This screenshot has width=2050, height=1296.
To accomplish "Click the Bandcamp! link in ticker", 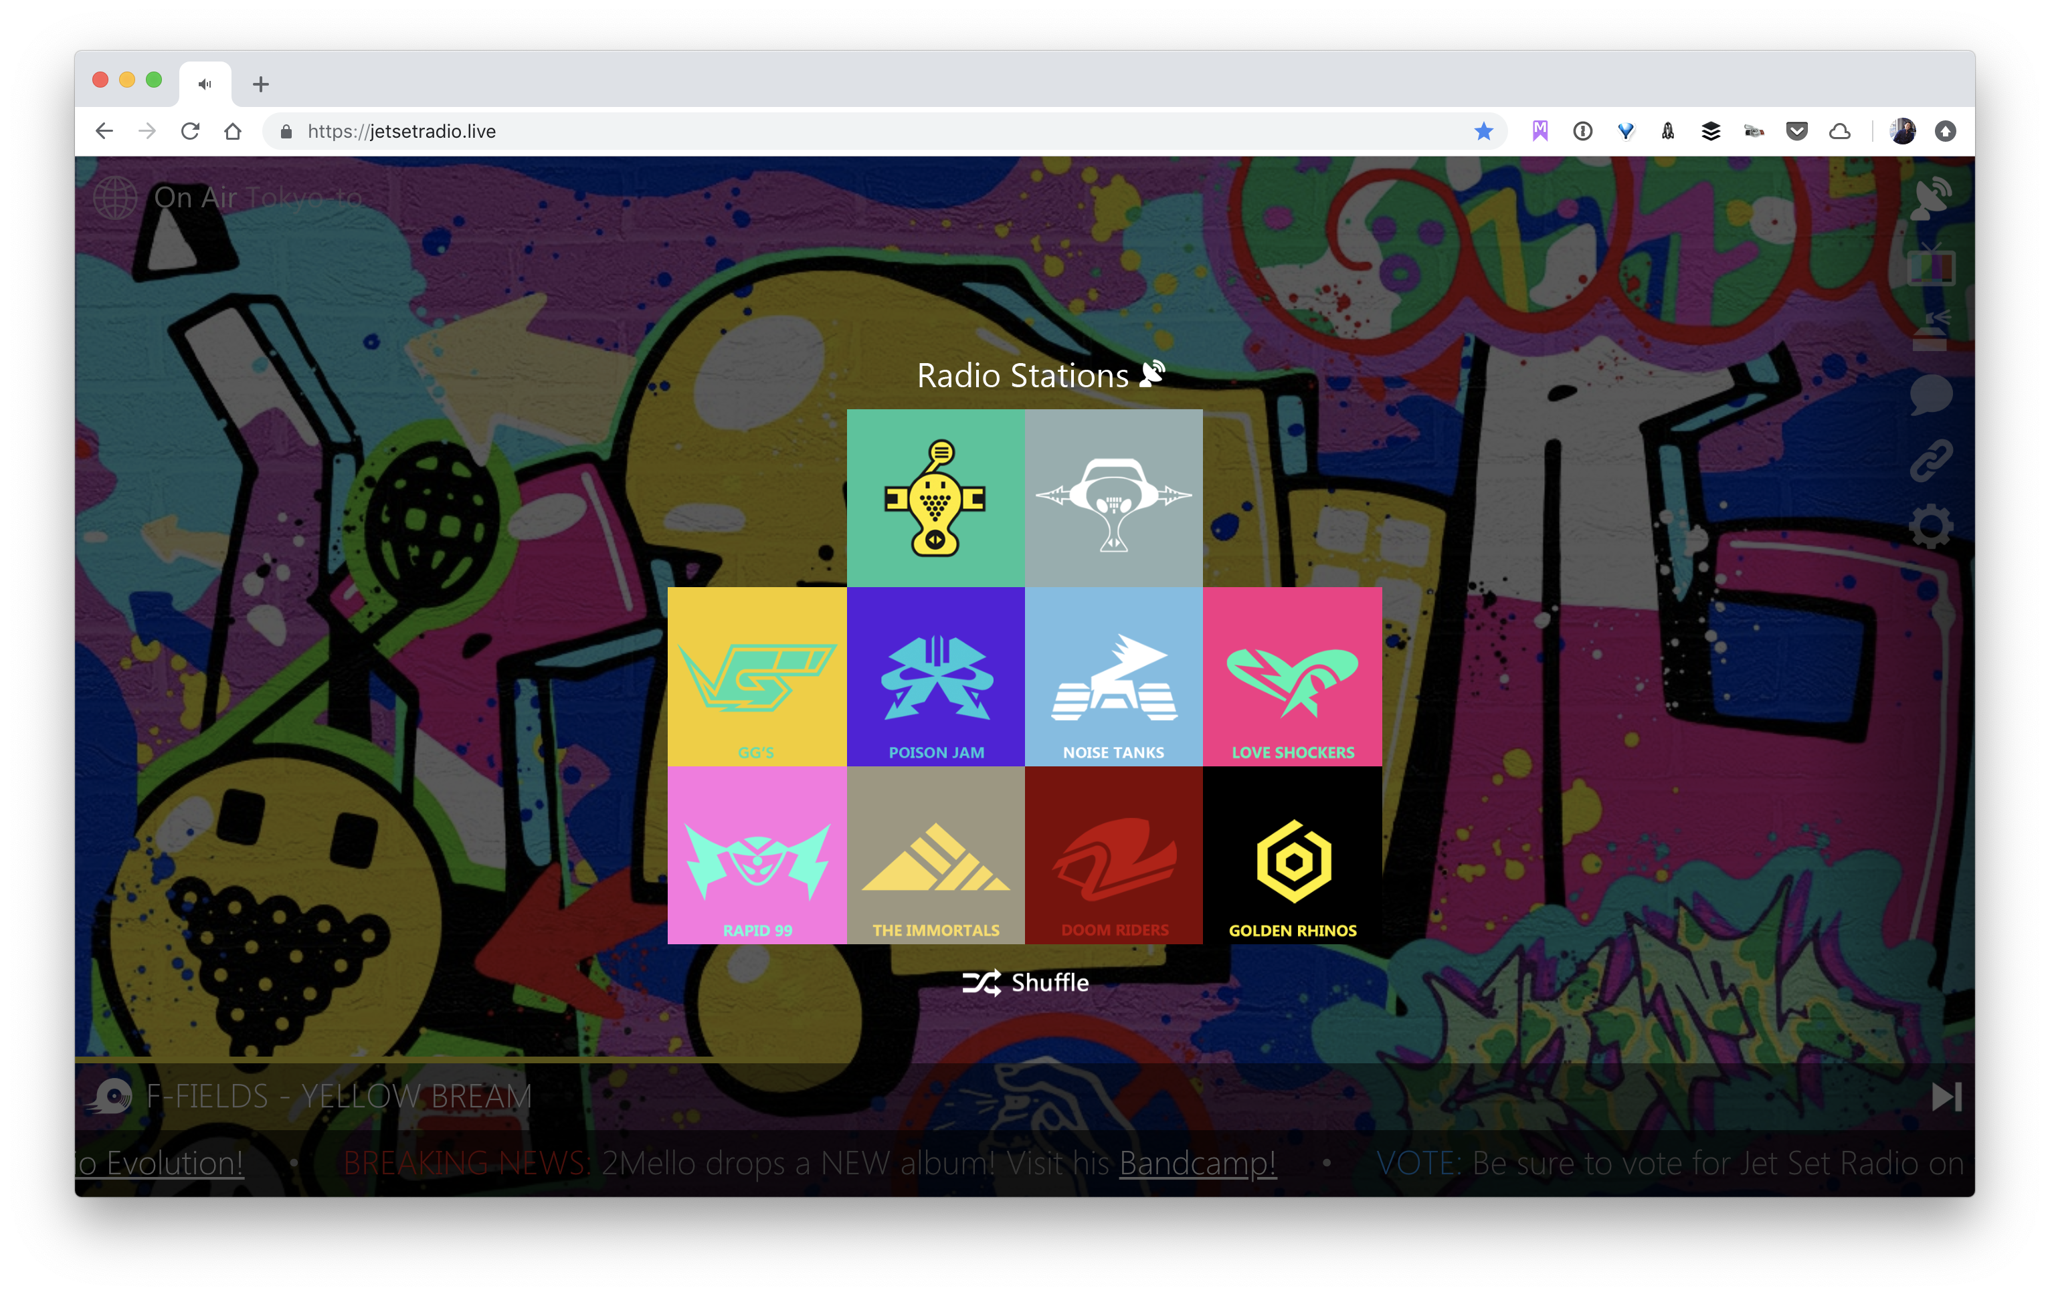I will coord(1197,1163).
